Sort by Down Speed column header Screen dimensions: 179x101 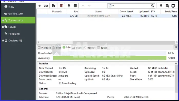point(126,11)
